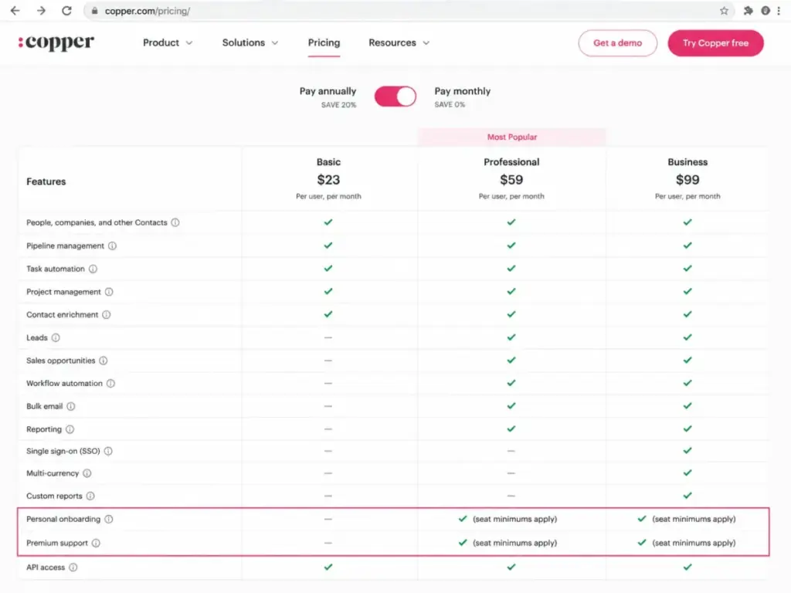
Task: Click the Get a demo button
Action: tap(617, 43)
